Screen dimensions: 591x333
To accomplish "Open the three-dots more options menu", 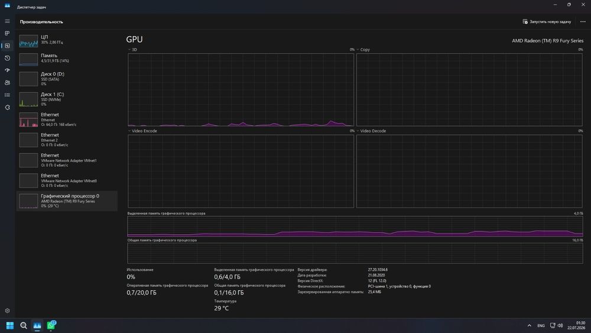I will pyautogui.click(x=583, y=21).
